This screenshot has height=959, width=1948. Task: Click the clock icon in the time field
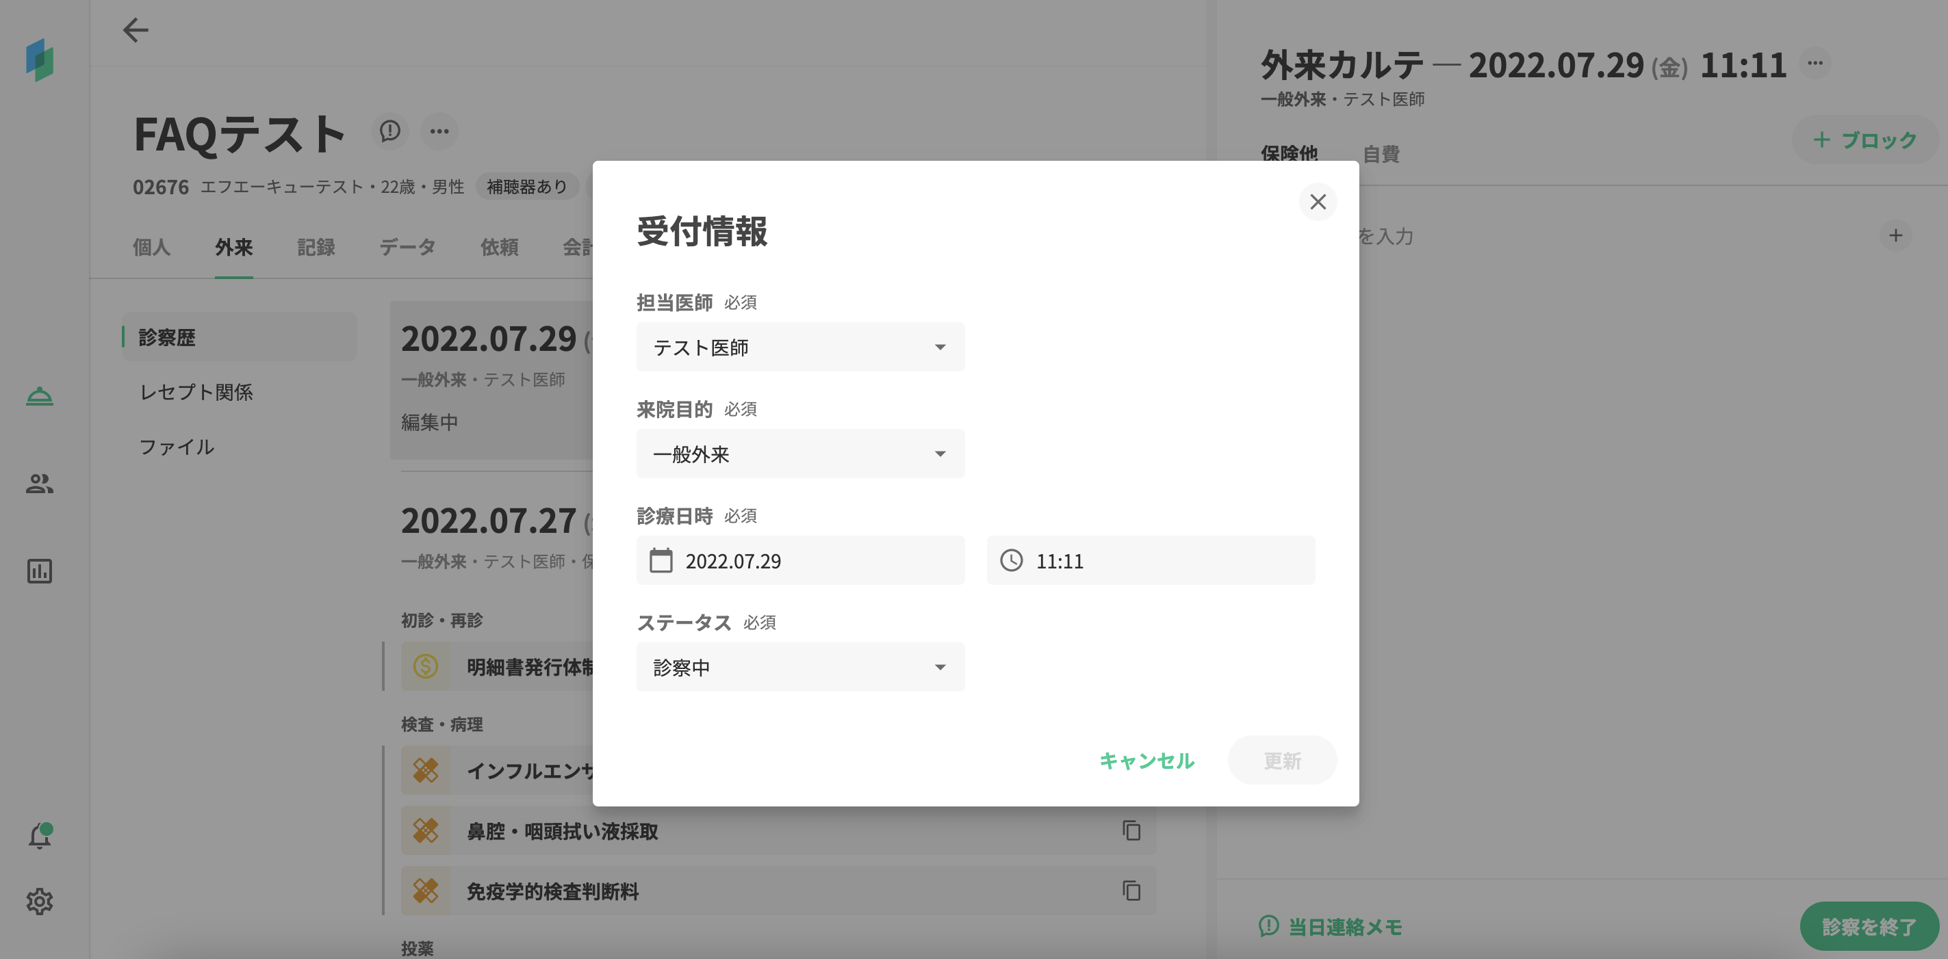[1011, 561]
